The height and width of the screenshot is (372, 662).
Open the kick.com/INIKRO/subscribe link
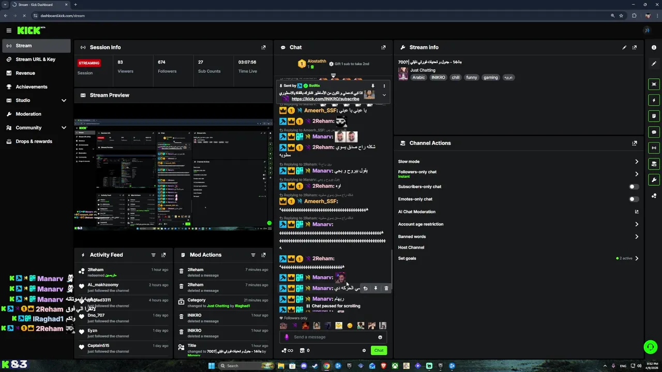click(325, 99)
